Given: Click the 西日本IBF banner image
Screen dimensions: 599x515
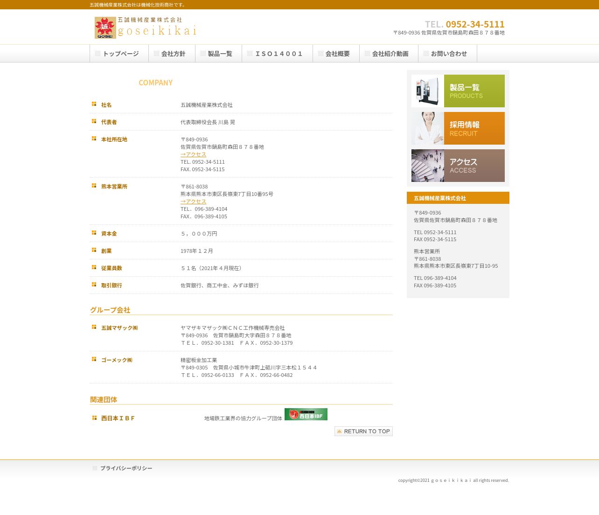Looking at the screenshot, I should pos(306,414).
